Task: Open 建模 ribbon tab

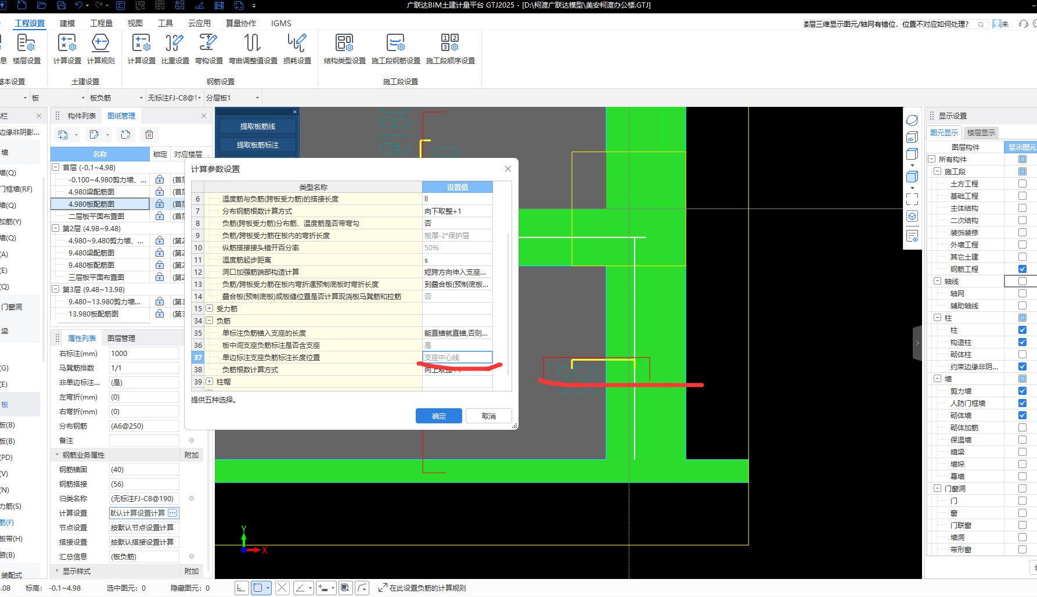Action: click(67, 23)
